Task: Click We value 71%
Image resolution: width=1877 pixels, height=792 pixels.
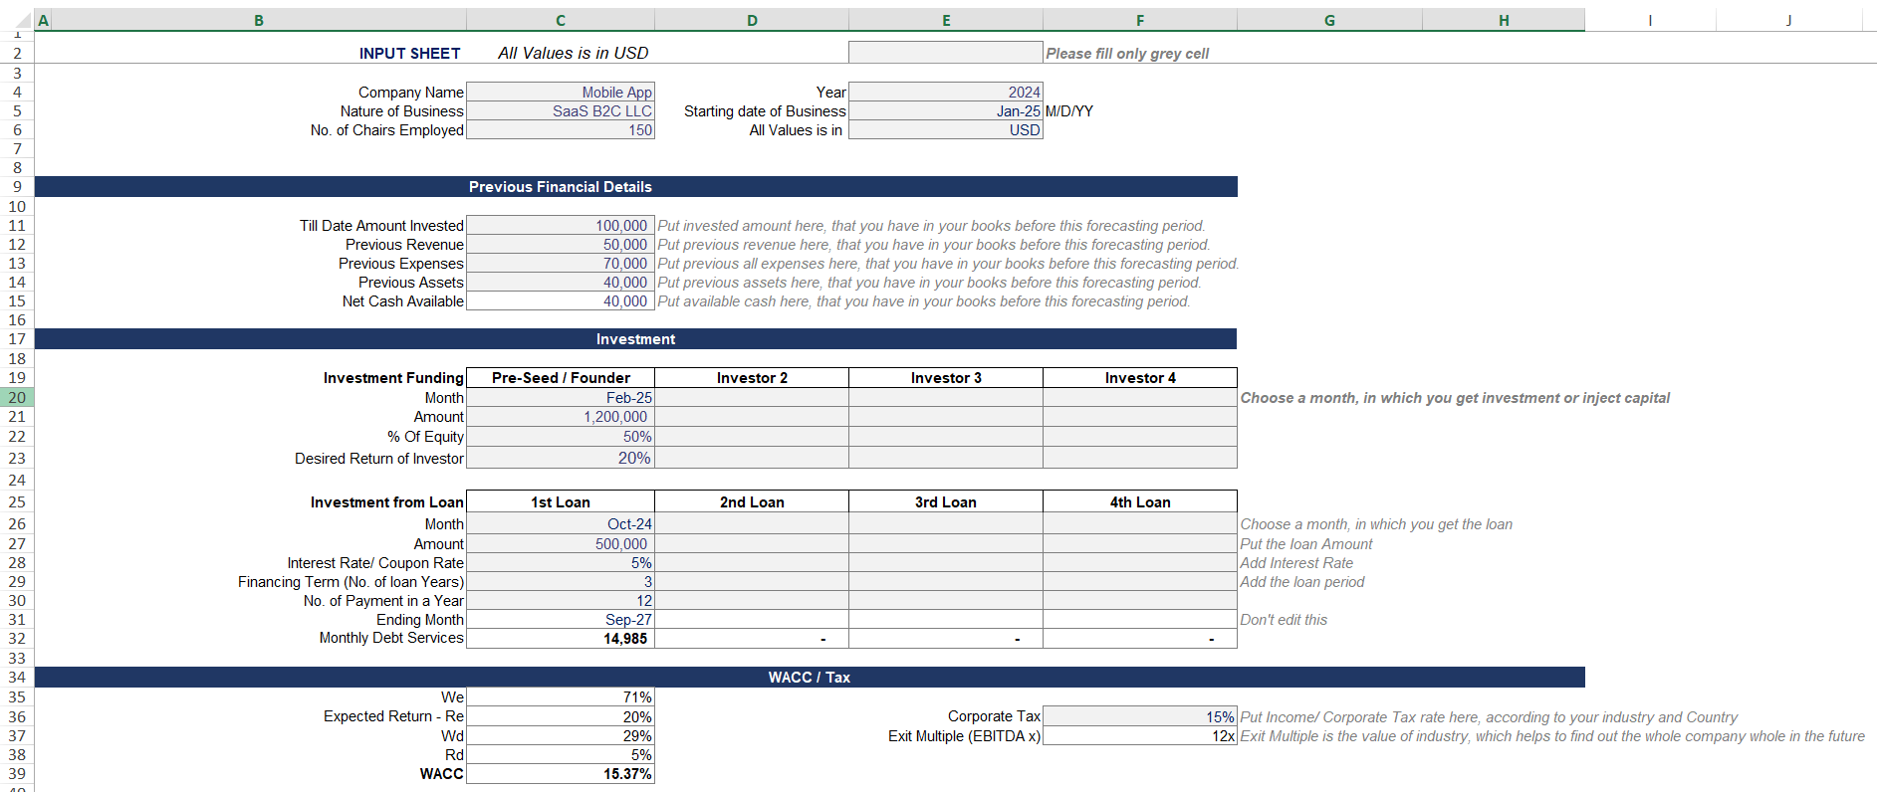Action: tap(561, 697)
